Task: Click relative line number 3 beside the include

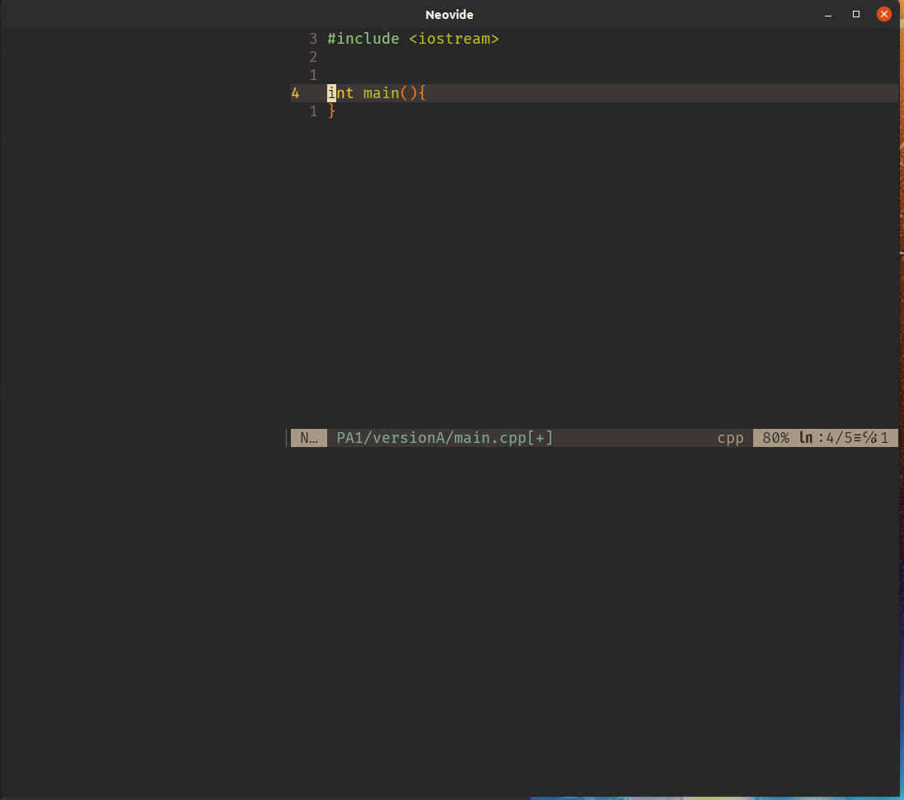Action: (312, 38)
